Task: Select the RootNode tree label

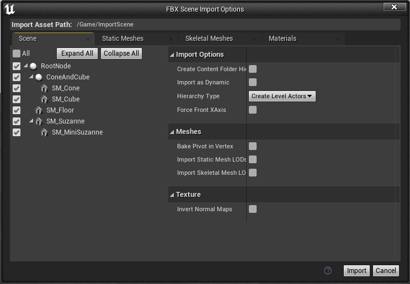Action: click(x=56, y=66)
